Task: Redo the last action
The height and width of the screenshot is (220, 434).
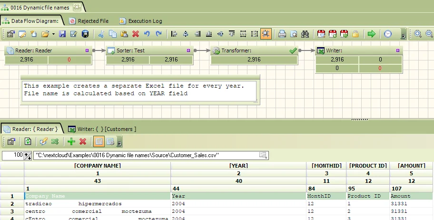Action: pos(158,34)
